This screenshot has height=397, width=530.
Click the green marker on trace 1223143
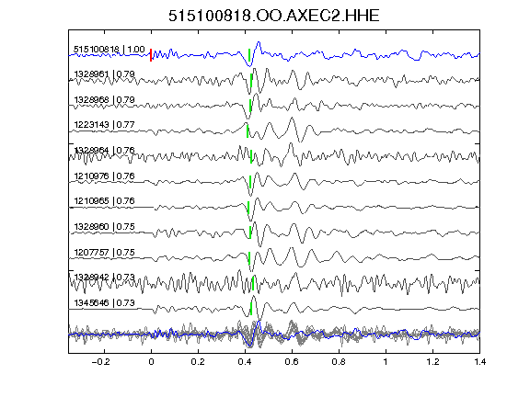248,131
